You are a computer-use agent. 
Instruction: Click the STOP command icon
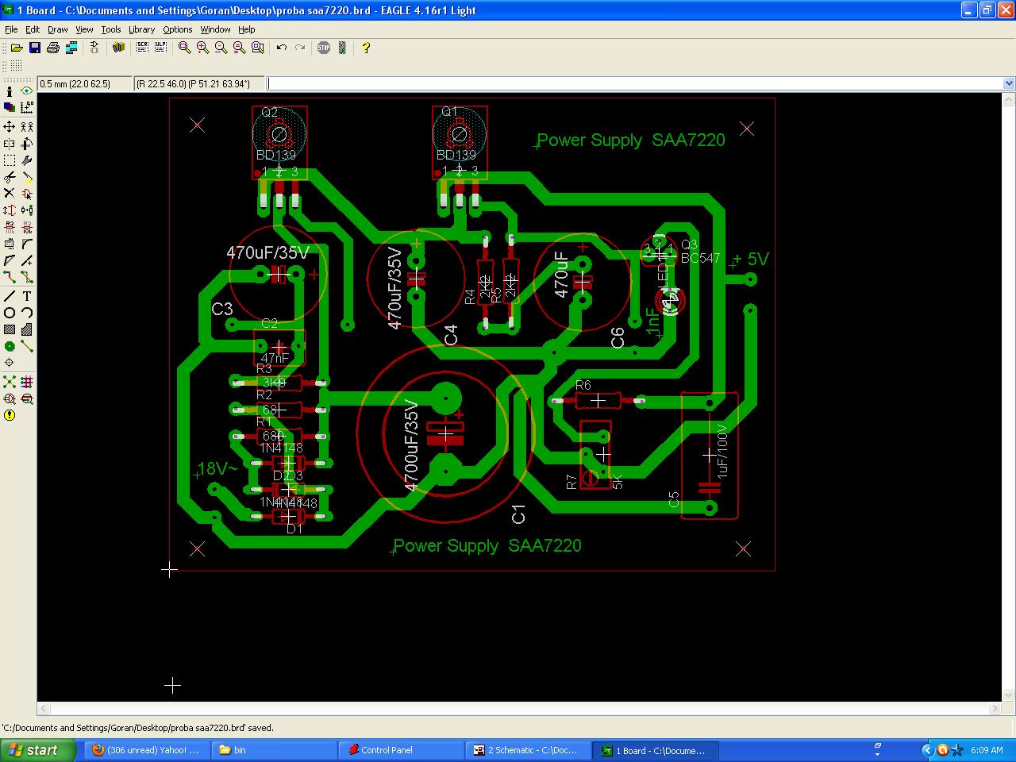[x=324, y=48]
